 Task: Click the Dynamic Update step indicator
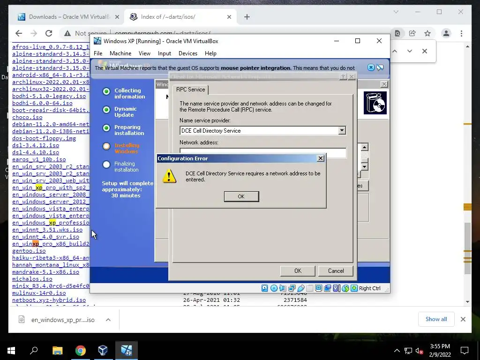pyautogui.click(x=106, y=110)
